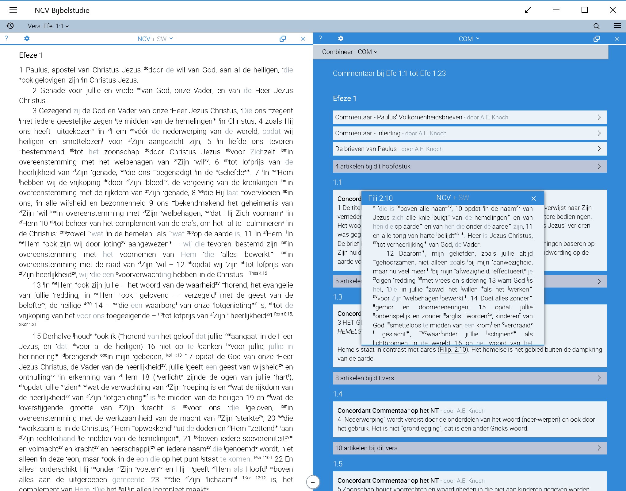Open the Vers: Efe. 1:1 dropdown
Screen dimensions: 626x491
(48, 26)
